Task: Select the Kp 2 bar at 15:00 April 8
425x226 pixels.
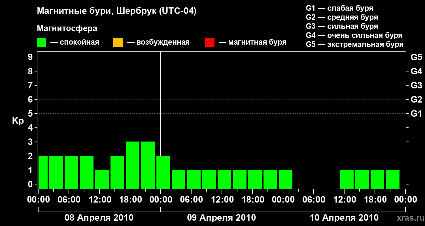Action: (117, 172)
